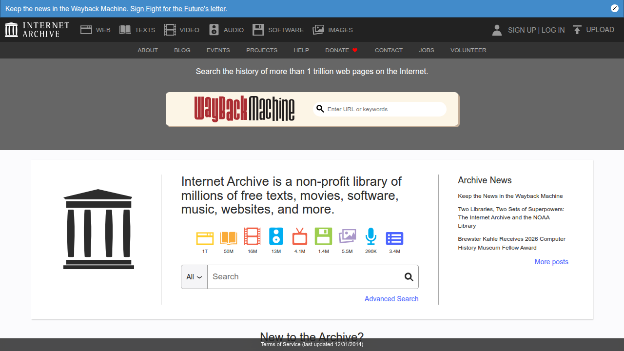Open the Projects menu item
624x351 pixels.
pos(262,50)
